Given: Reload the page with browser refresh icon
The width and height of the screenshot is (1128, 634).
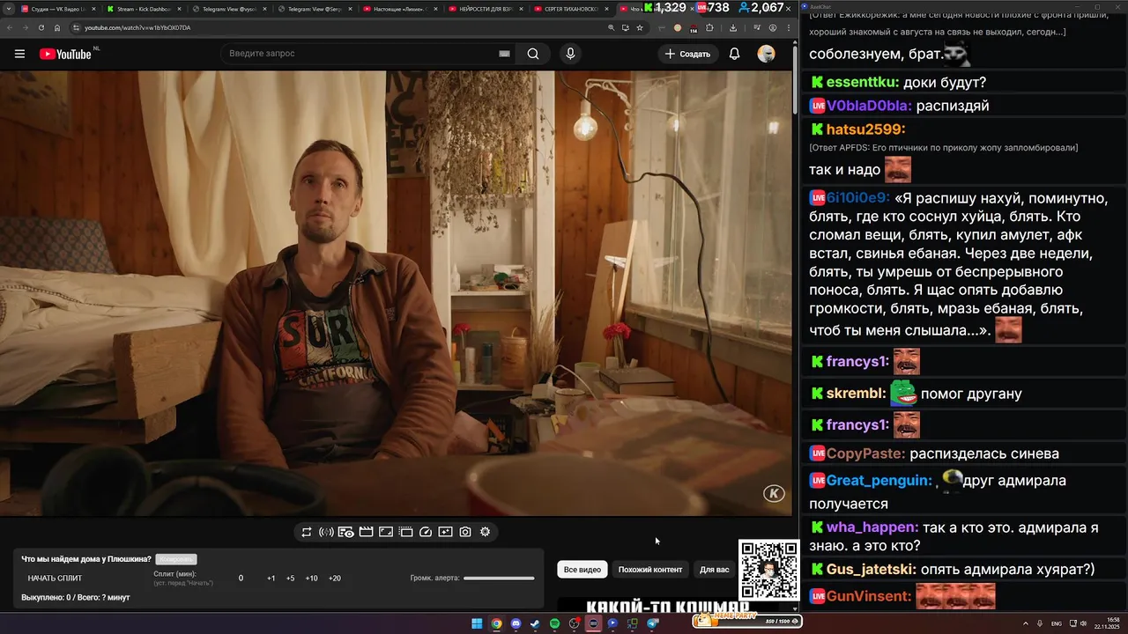Looking at the screenshot, I should pos(41,27).
